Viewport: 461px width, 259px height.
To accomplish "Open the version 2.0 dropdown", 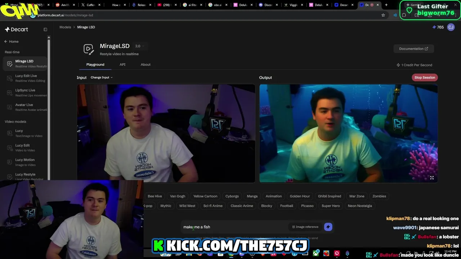I will point(140,46).
